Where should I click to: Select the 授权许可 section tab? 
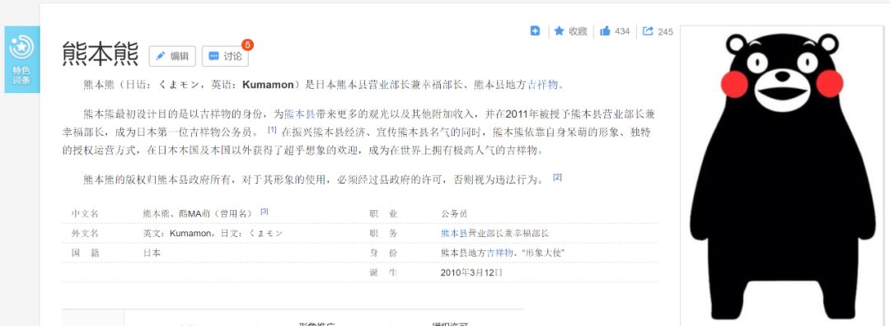coord(450,324)
